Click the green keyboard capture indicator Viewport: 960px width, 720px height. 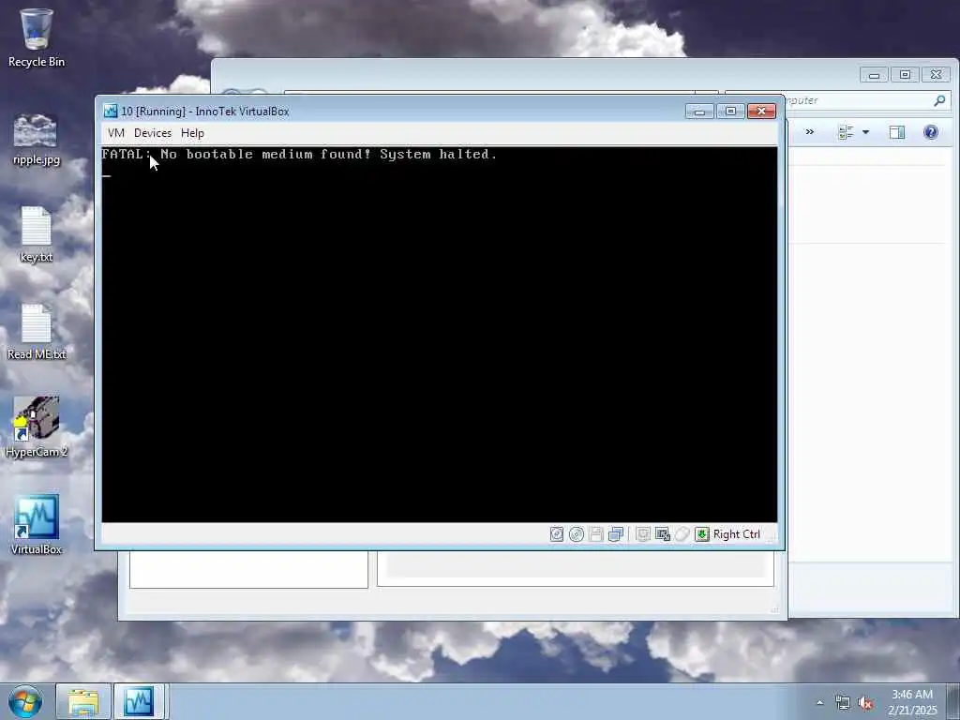(702, 534)
